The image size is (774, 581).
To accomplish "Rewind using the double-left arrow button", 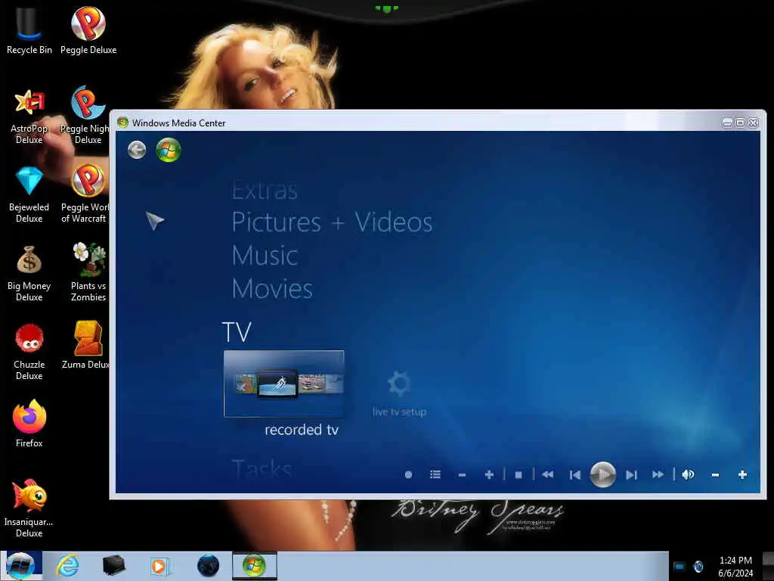I will (x=547, y=475).
